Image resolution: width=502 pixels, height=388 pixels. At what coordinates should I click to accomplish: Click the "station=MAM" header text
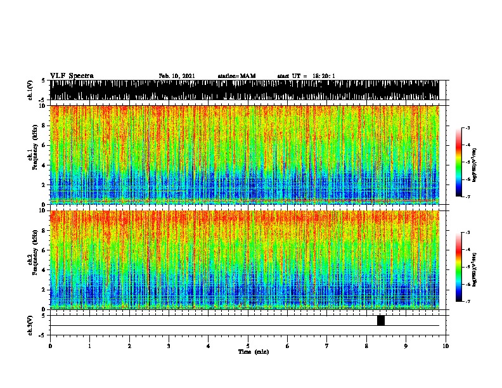[237, 76]
